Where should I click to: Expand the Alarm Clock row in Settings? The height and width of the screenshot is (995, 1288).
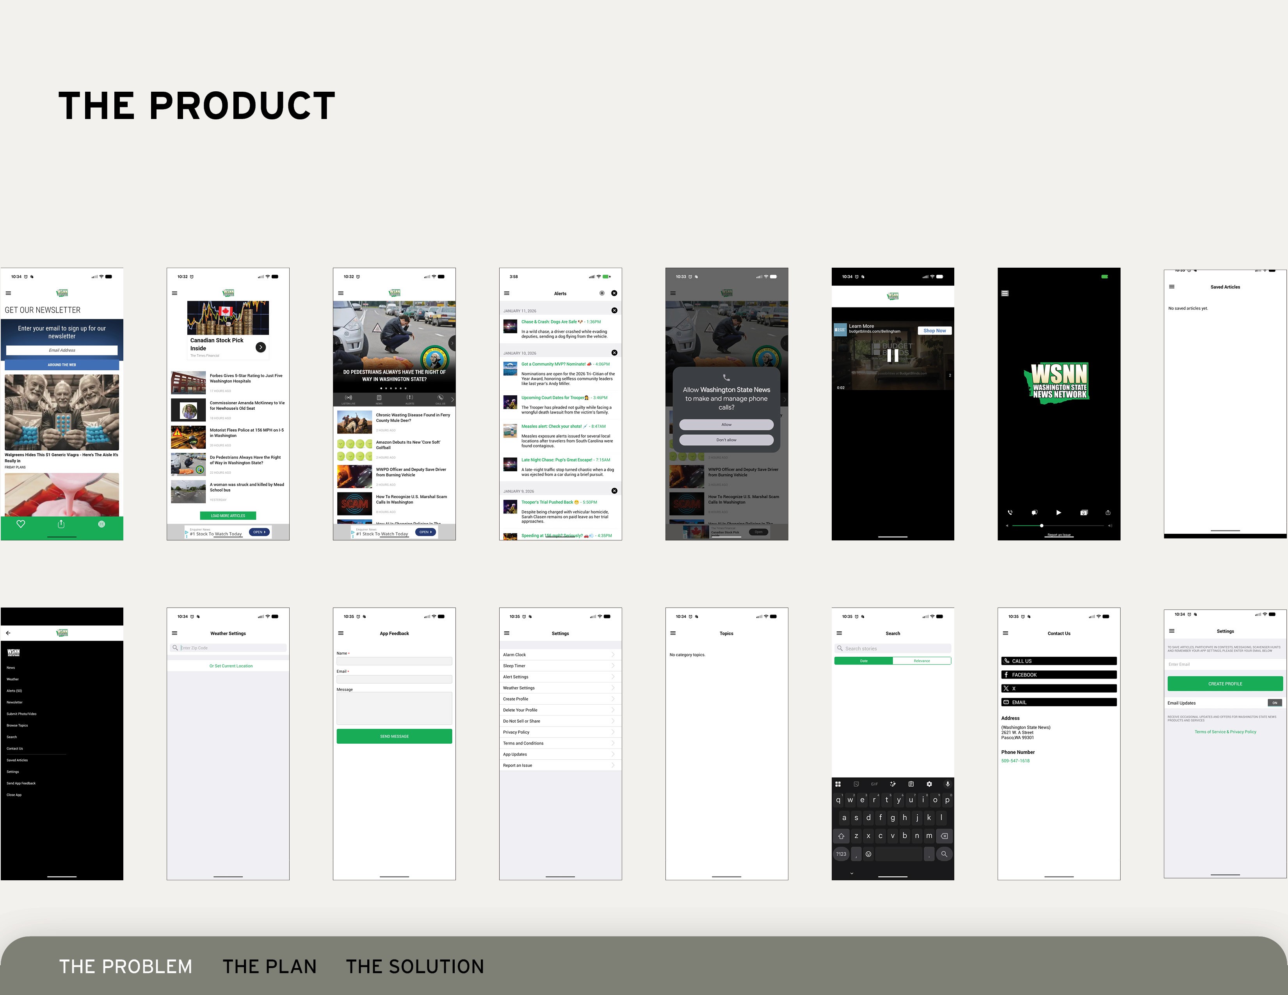pyautogui.click(x=560, y=655)
